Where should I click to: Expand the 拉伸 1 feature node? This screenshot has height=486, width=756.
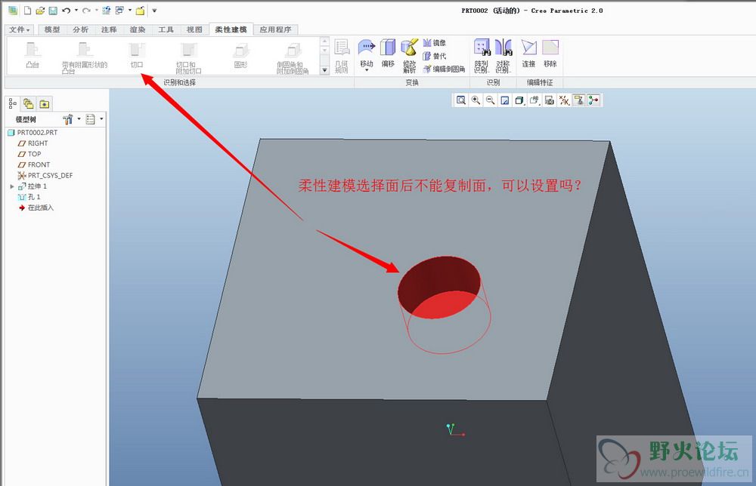(x=12, y=186)
